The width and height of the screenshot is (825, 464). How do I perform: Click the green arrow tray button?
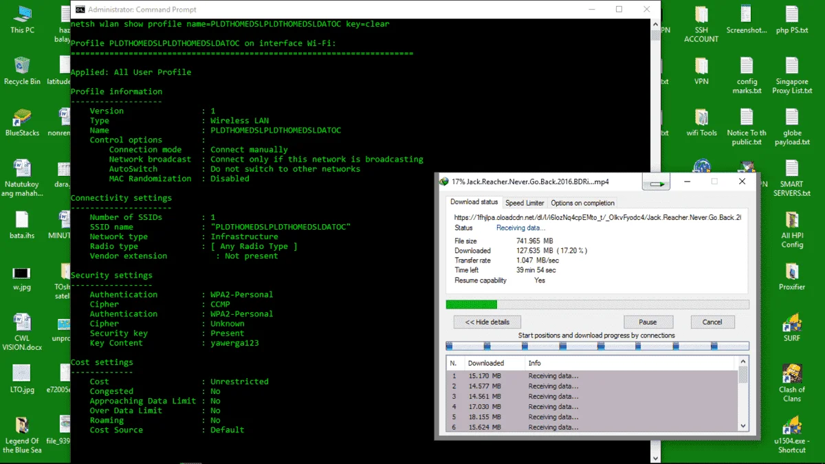click(x=656, y=183)
